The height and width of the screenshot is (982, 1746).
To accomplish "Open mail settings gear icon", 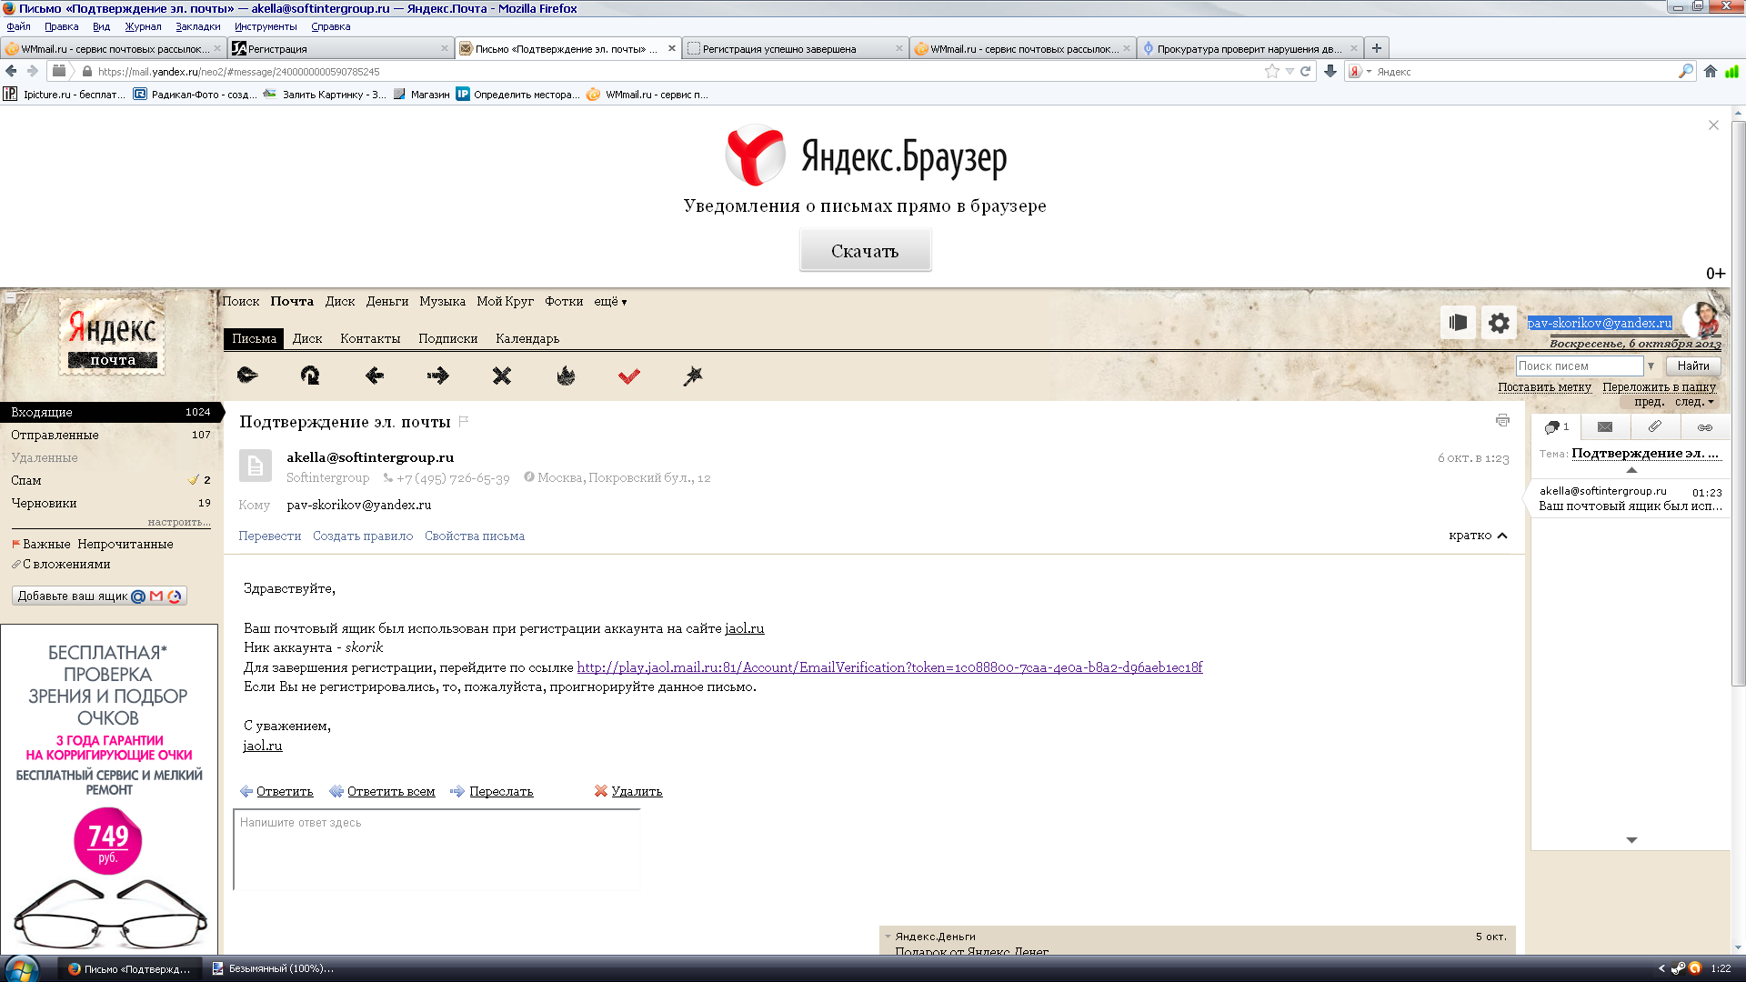I will pyautogui.click(x=1500, y=323).
